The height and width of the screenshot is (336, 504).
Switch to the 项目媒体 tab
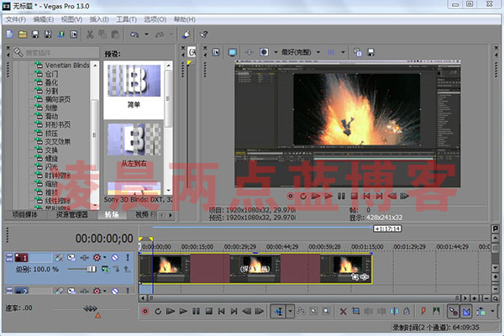coord(24,214)
